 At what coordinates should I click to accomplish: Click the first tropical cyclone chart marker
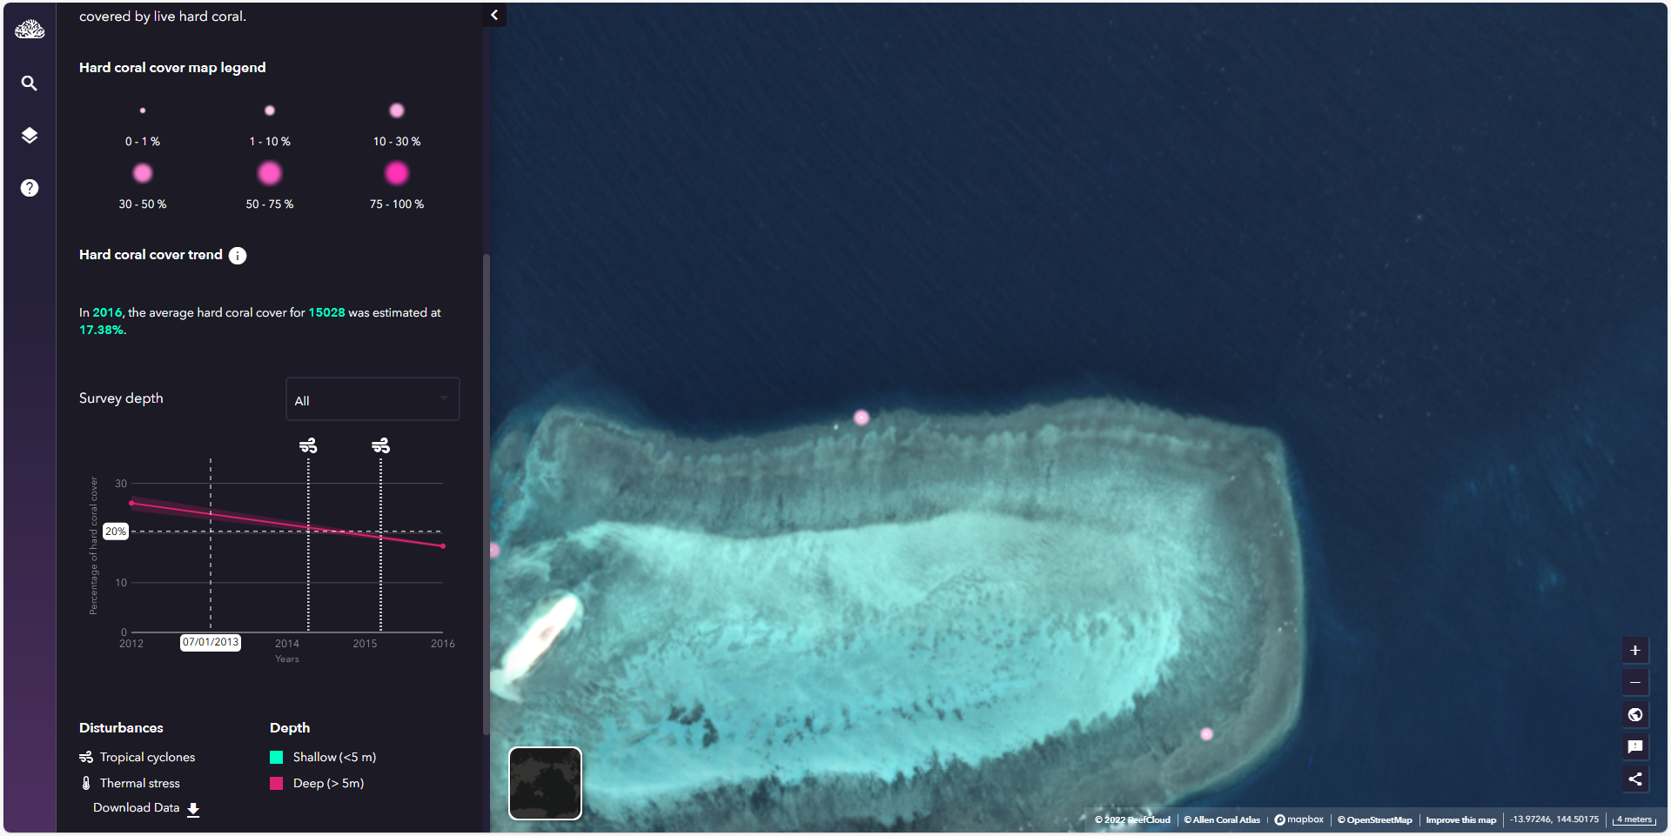point(308,446)
